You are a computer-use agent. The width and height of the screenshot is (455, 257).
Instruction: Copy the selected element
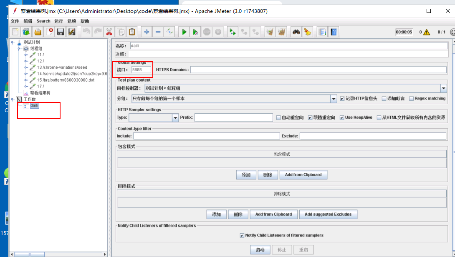120,32
